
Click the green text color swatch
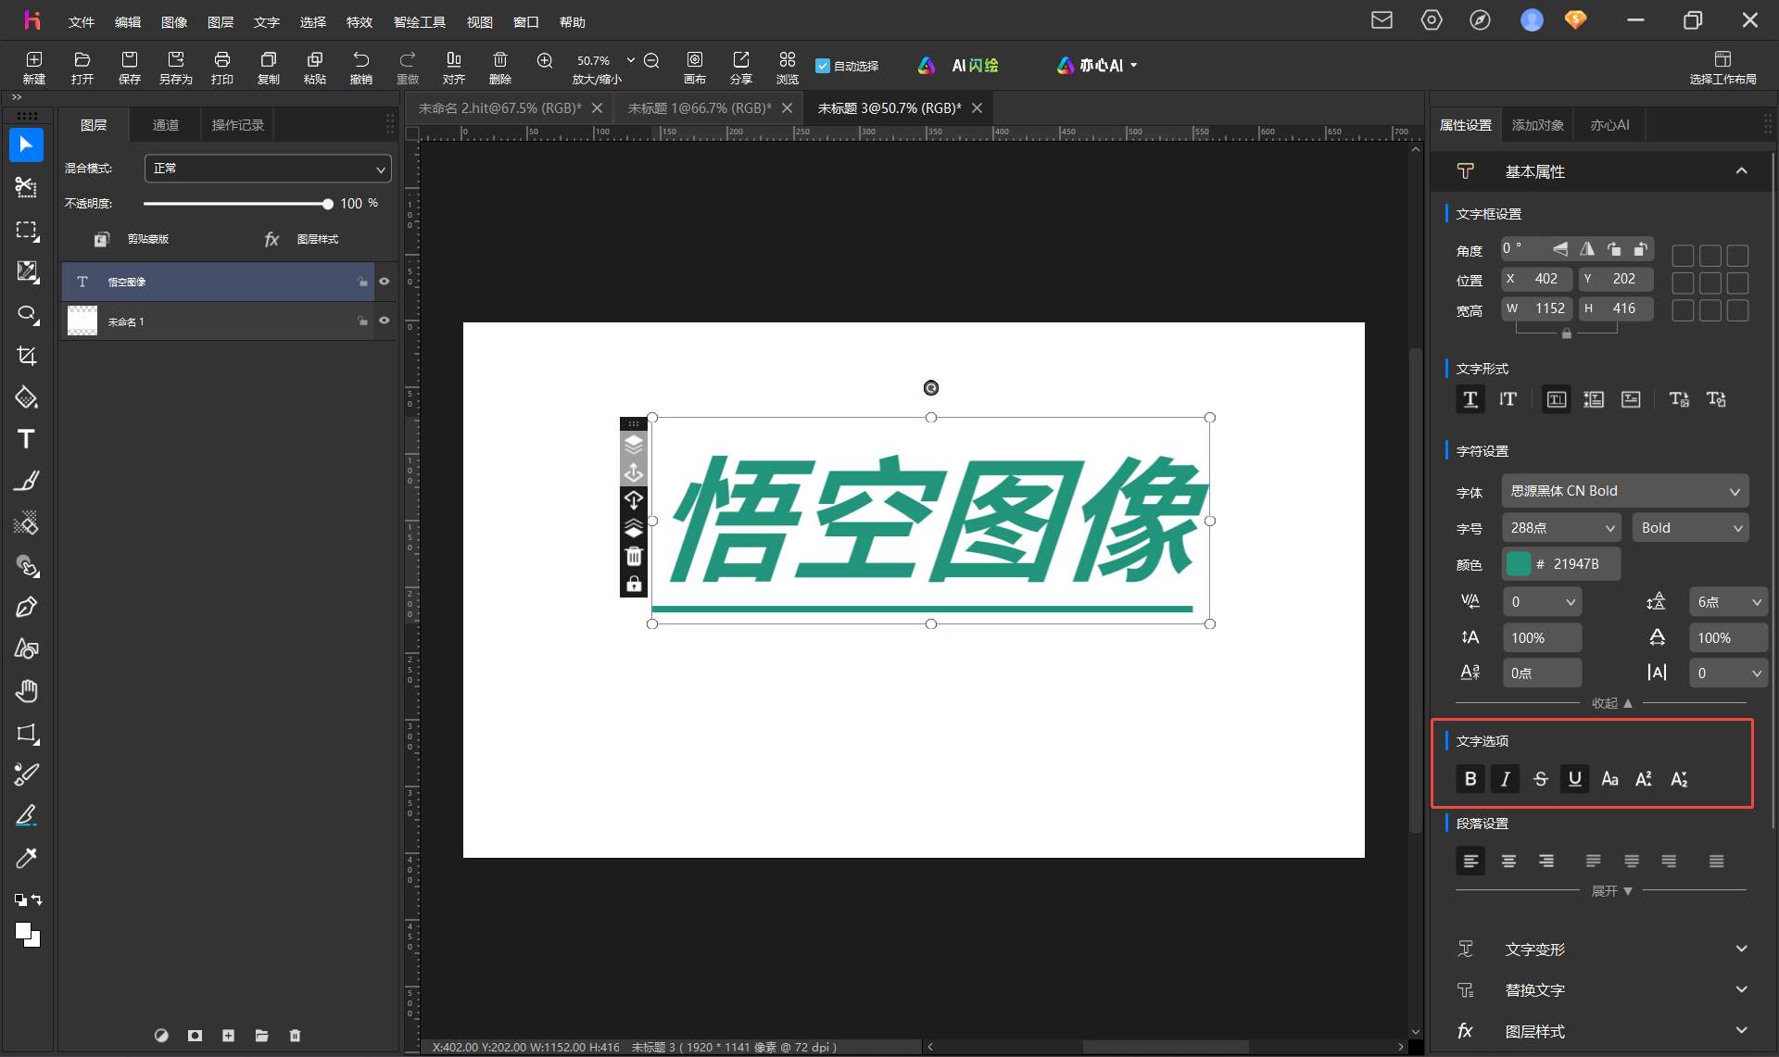point(1518,563)
